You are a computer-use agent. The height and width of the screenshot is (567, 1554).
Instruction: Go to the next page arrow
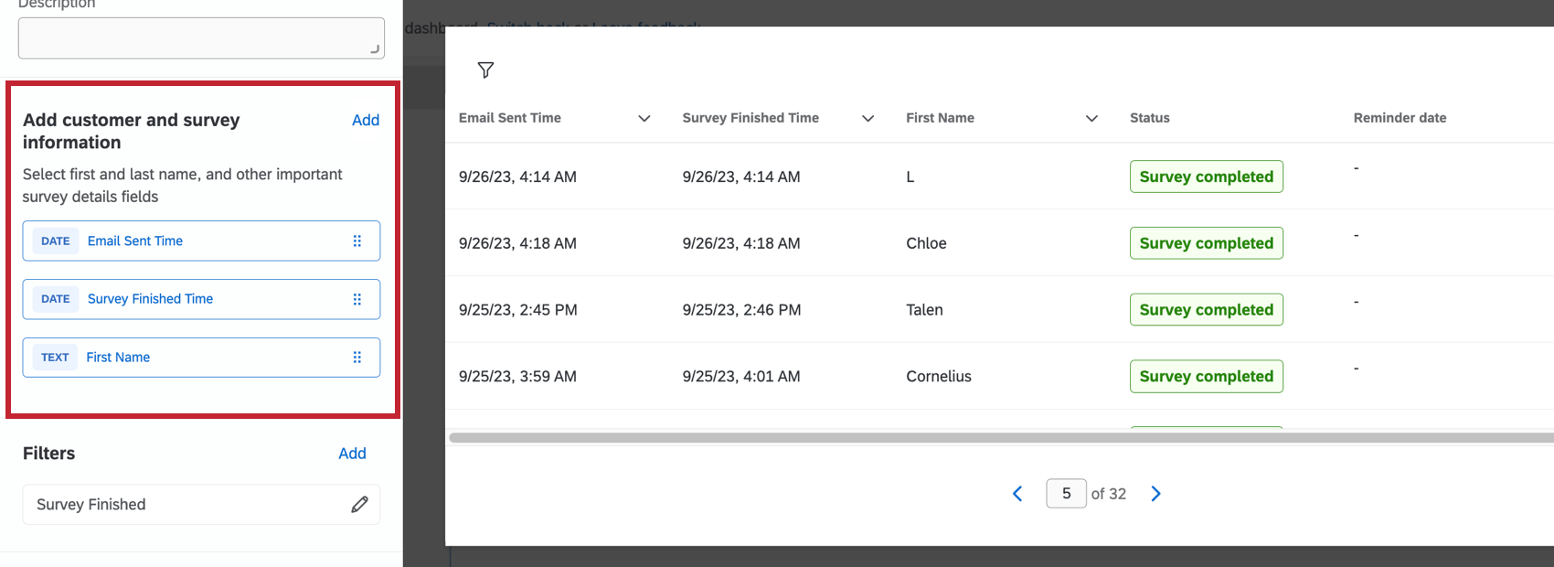[x=1156, y=494]
